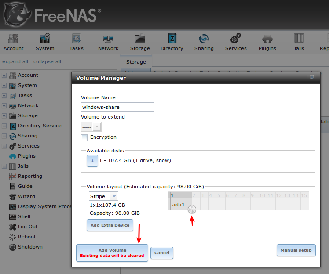Select Services icon in sidebar tree
Viewport: 329px width, 274px height.
[x=13, y=146]
